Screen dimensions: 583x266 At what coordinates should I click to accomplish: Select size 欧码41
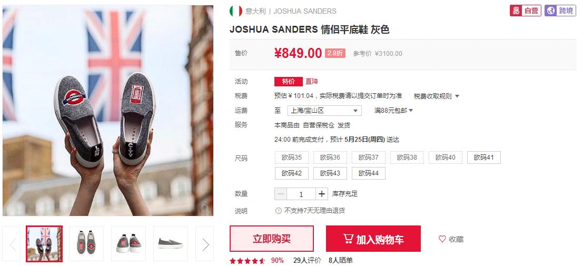pyautogui.click(x=483, y=157)
